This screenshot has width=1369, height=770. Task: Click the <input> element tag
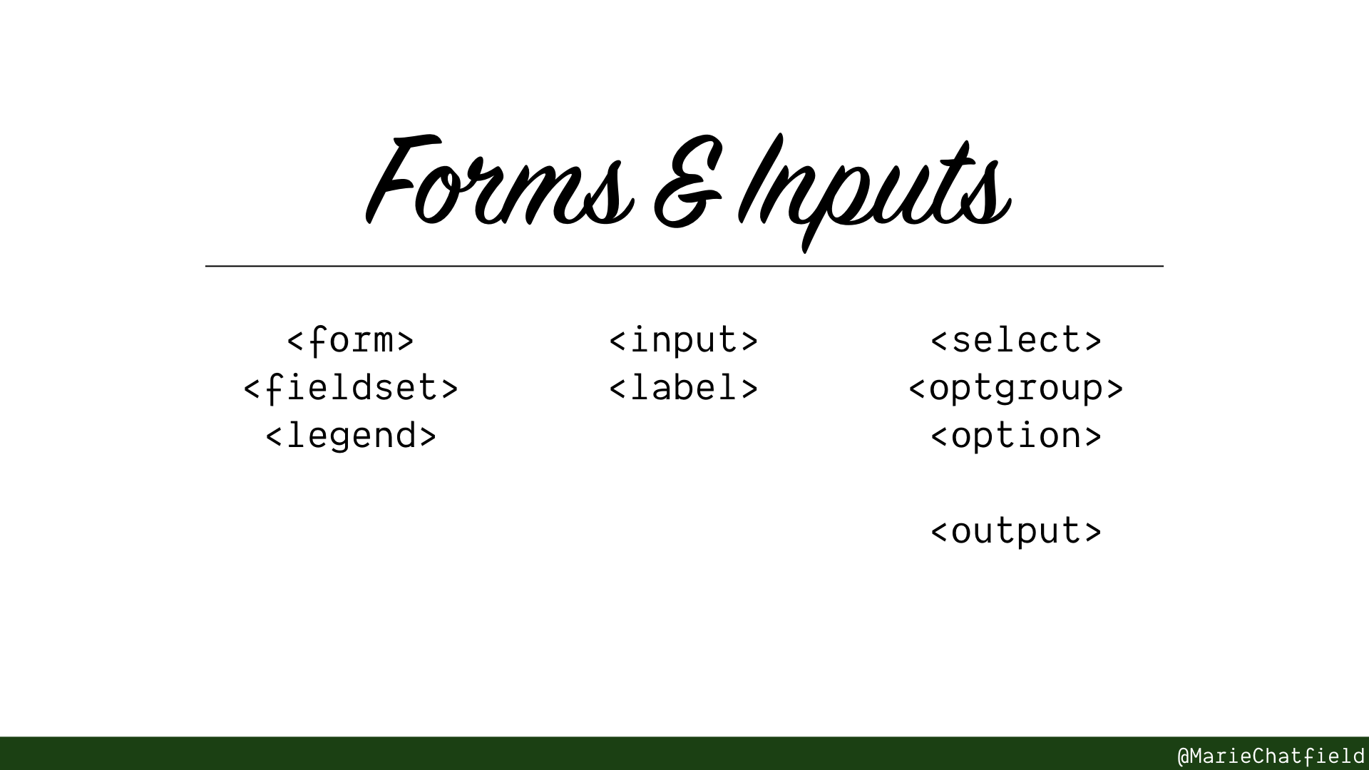click(684, 339)
